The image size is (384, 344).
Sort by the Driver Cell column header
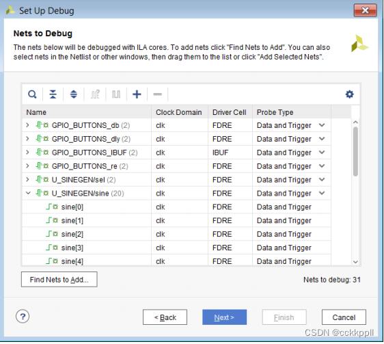pos(230,112)
